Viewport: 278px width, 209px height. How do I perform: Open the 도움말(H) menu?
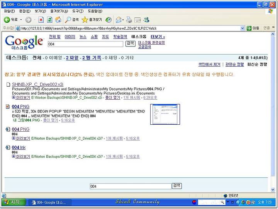[x=95, y=11]
